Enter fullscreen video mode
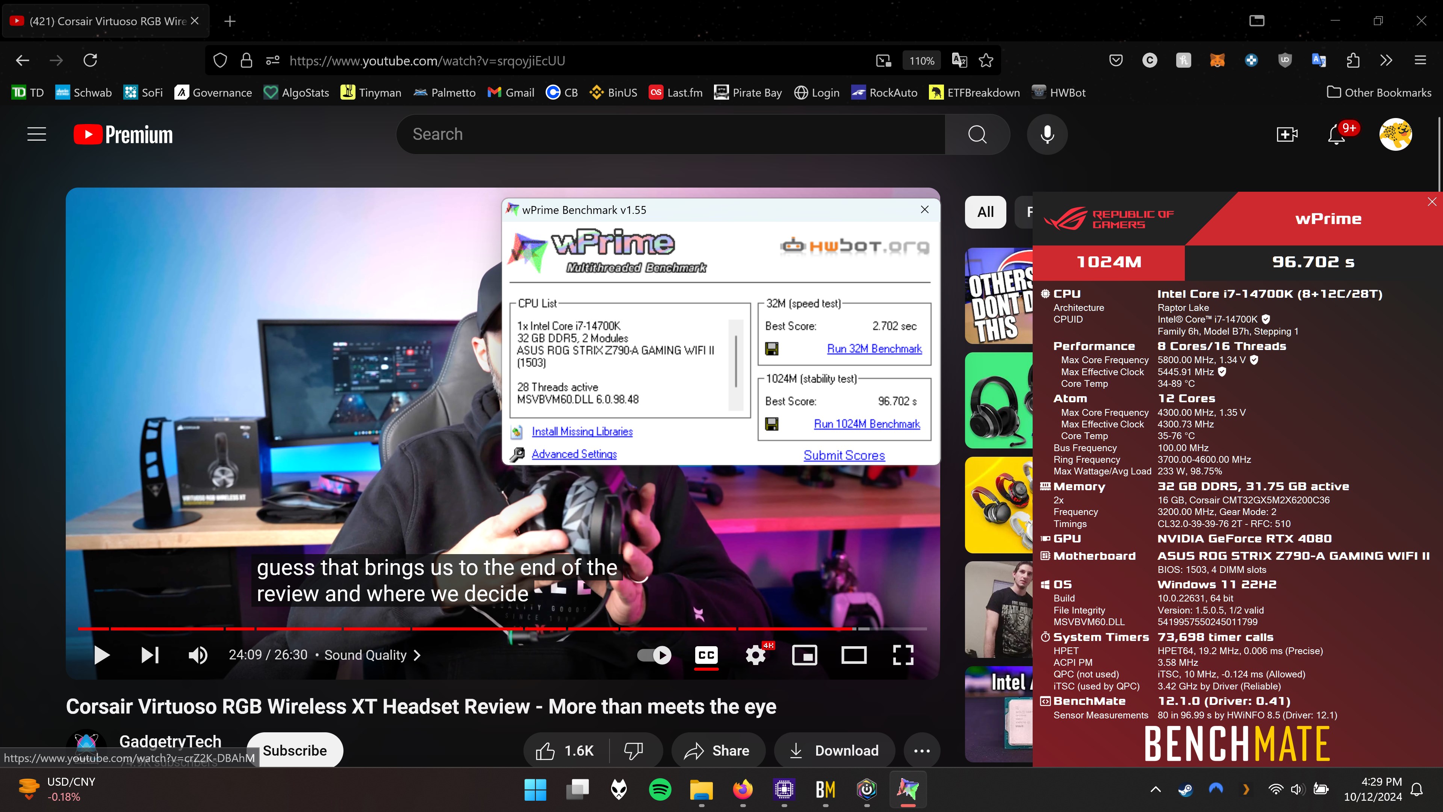 tap(902, 654)
